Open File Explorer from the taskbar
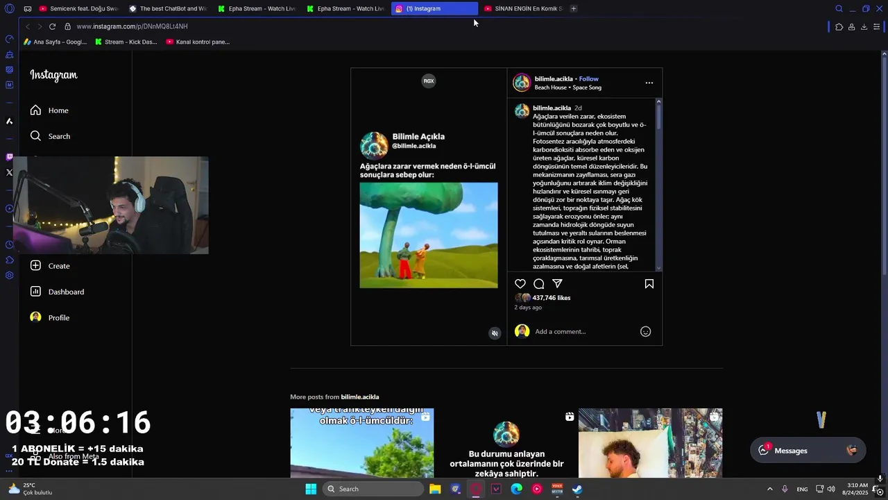Image resolution: width=888 pixels, height=500 pixels. click(x=435, y=489)
